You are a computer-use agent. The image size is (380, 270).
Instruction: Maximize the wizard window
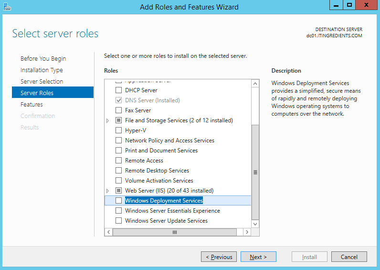point(349,5)
